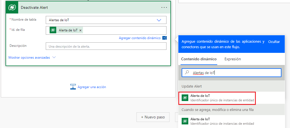Screen dimensions: 290x128
Task: Click the Descripción input field
Action: 106,46
